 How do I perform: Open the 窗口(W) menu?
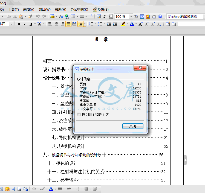point(44,10)
